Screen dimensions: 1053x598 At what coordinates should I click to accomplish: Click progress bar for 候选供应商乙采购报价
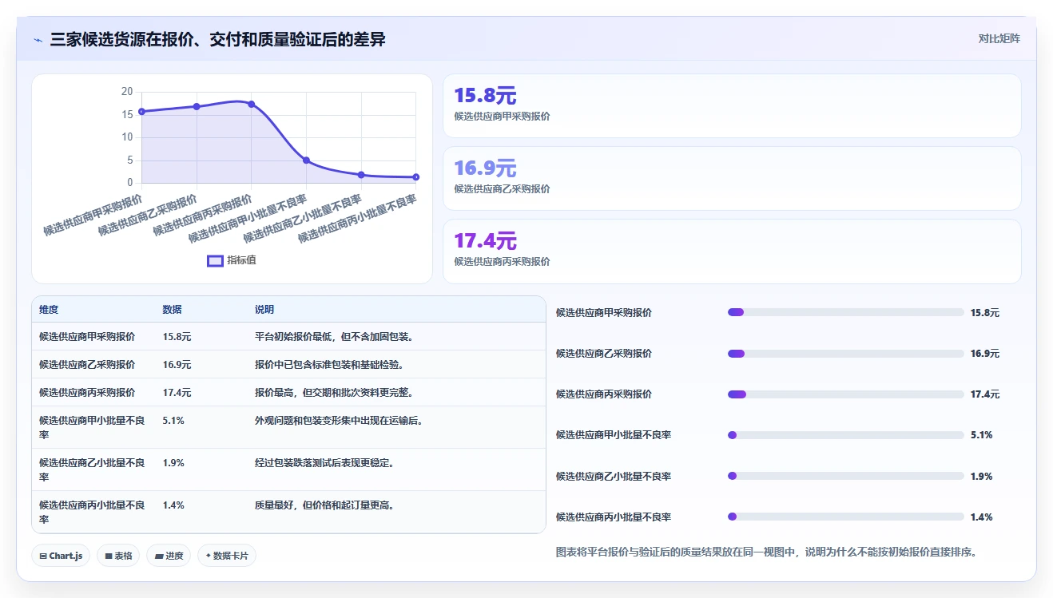click(845, 354)
